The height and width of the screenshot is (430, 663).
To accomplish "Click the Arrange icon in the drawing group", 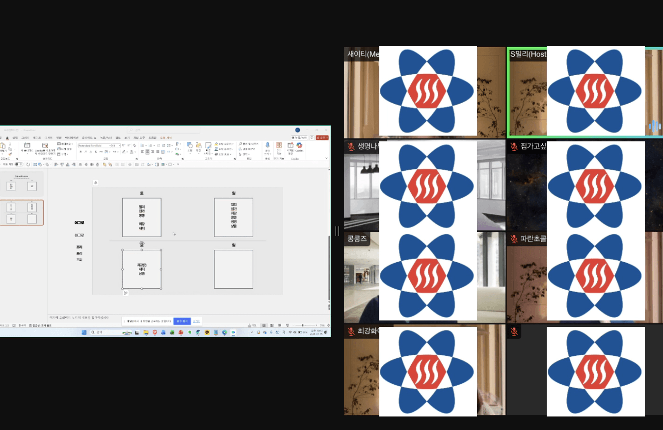I will [198, 146].
